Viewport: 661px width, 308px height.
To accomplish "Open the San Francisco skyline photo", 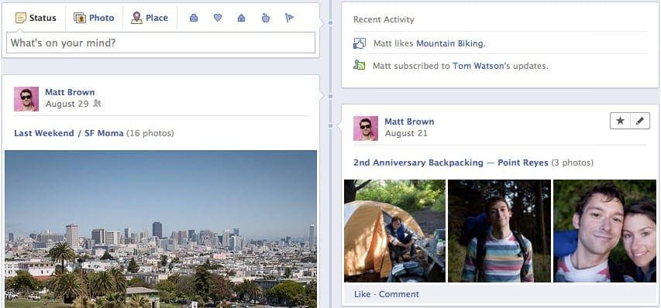I will 160,229.
